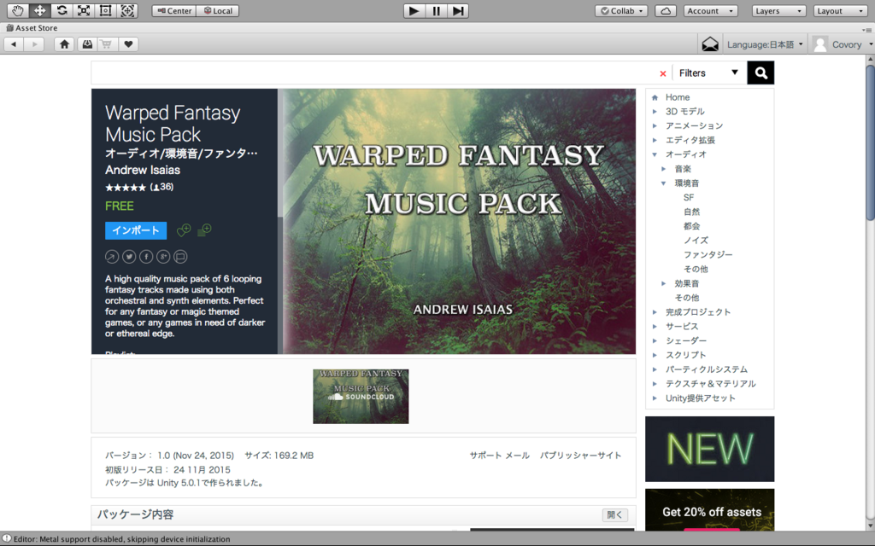Step forward one frame
Viewport: 875px width, 546px height.
(x=458, y=10)
